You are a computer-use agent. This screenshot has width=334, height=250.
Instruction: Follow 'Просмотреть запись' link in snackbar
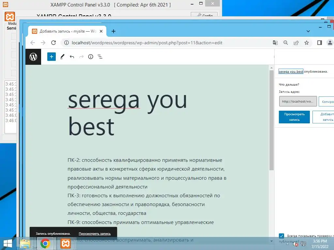coord(95,234)
